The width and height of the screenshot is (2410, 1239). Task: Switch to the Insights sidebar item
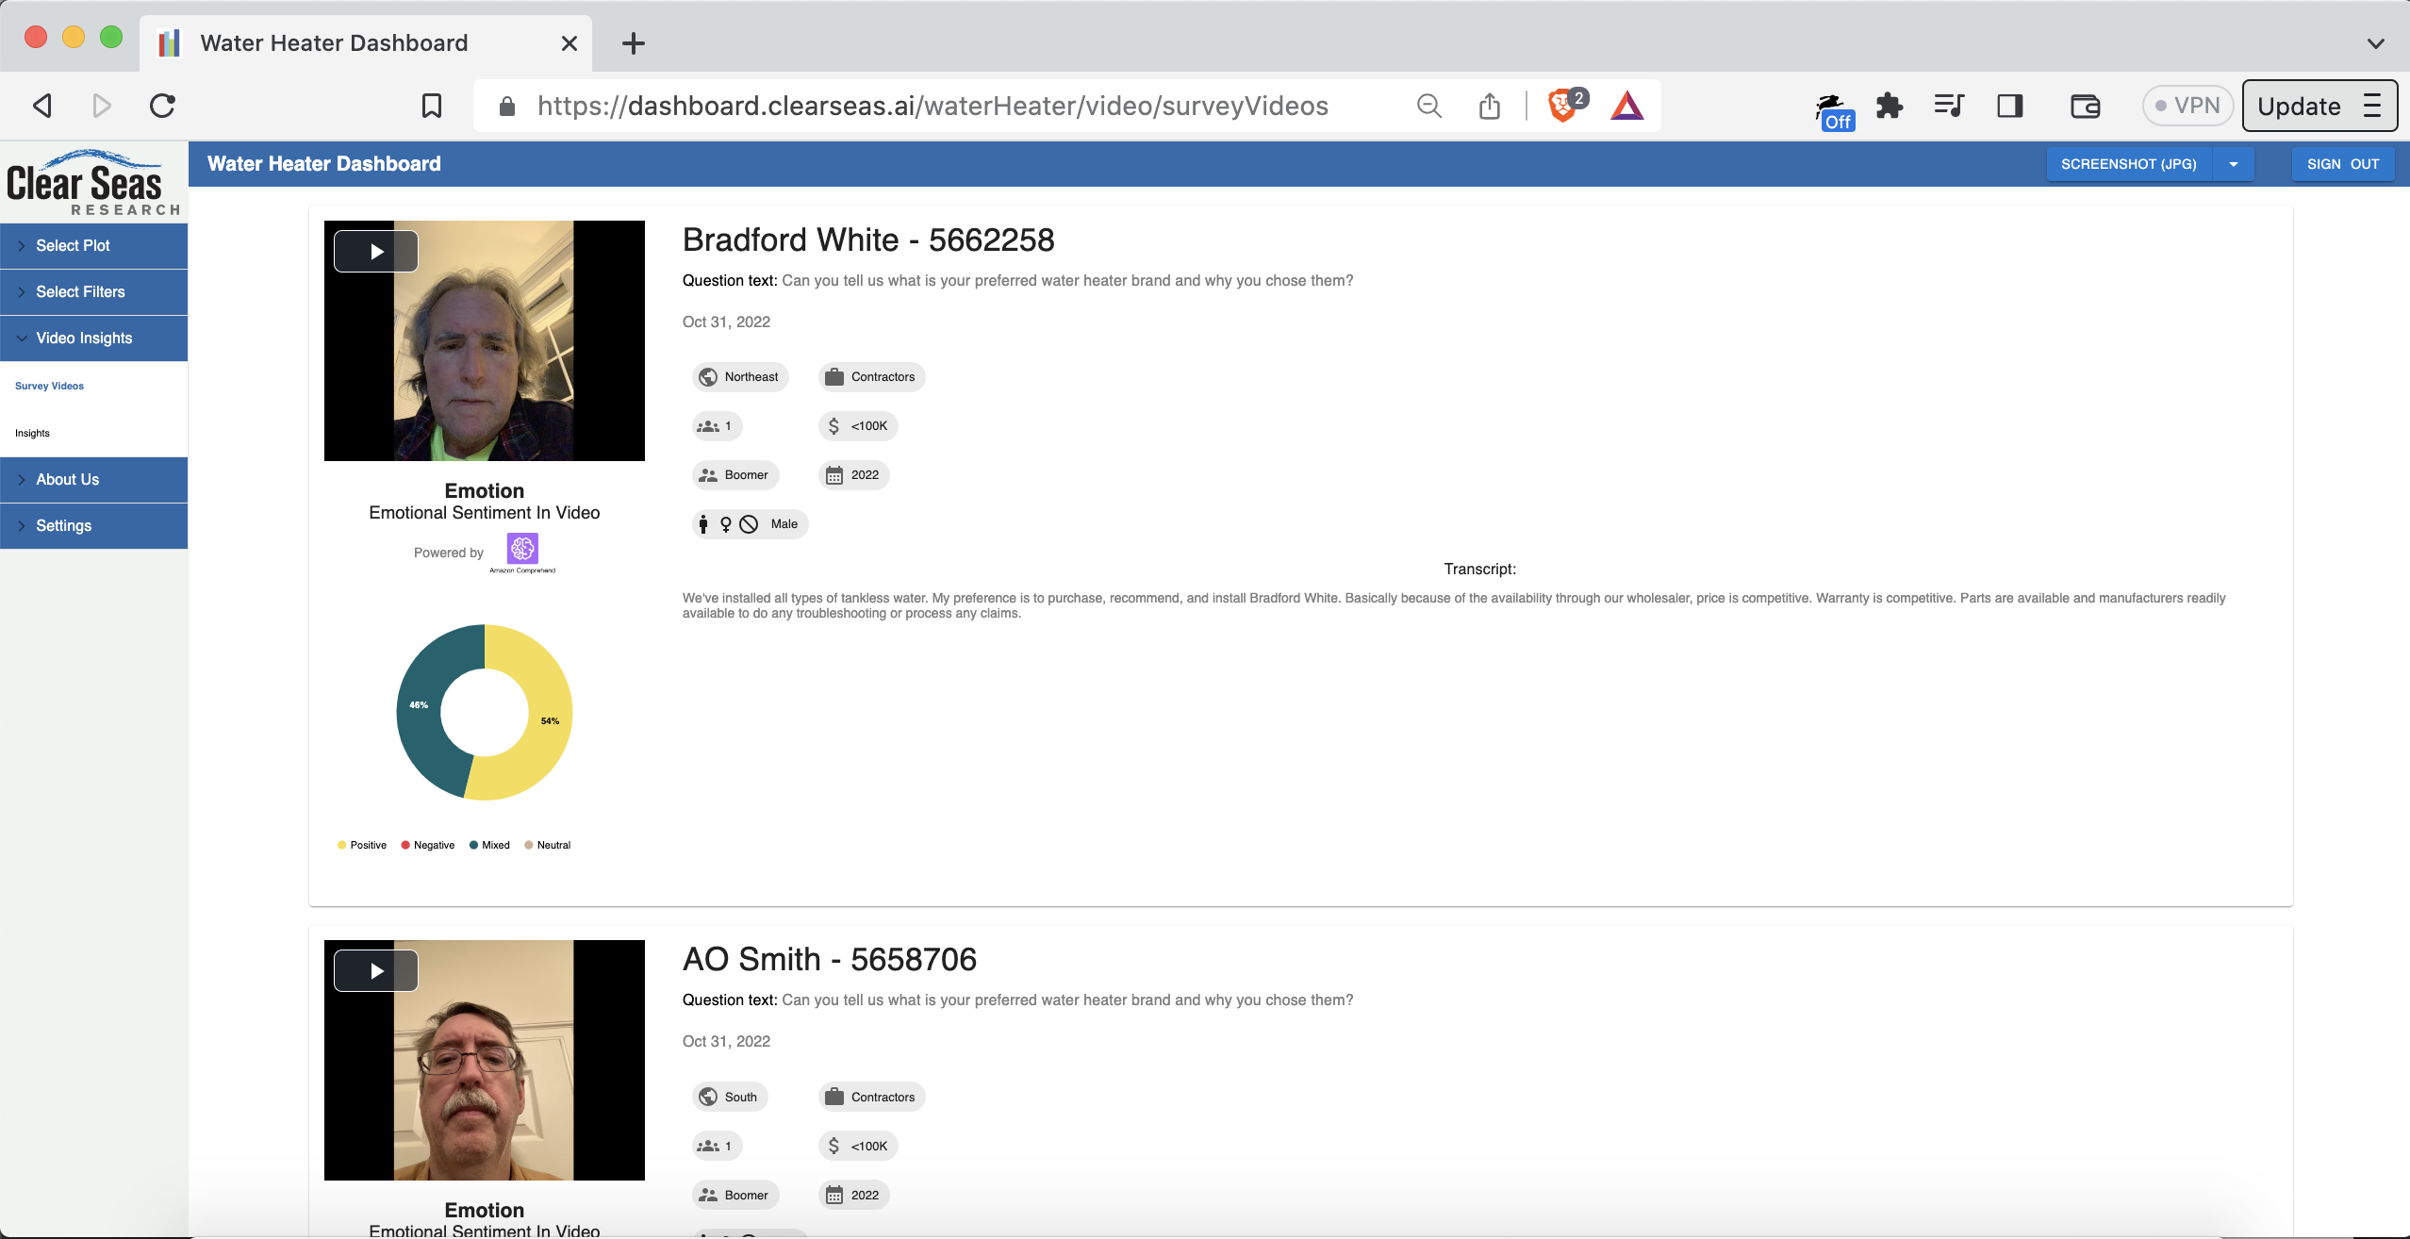pyautogui.click(x=32, y=433)
